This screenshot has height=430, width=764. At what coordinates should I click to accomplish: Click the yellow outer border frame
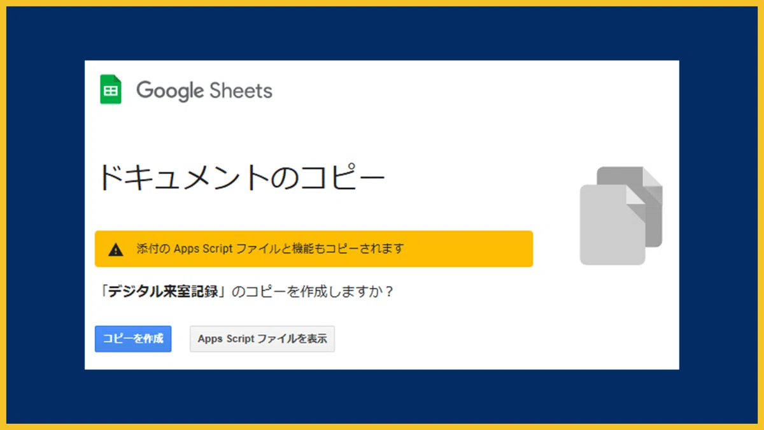point(382,3)
